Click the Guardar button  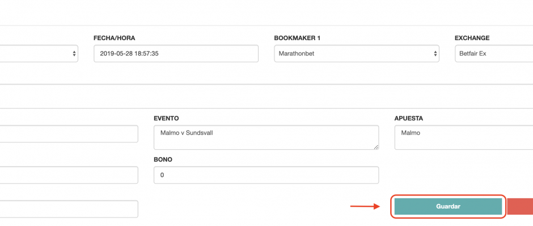pyautogui.click(x=448, y=206)
